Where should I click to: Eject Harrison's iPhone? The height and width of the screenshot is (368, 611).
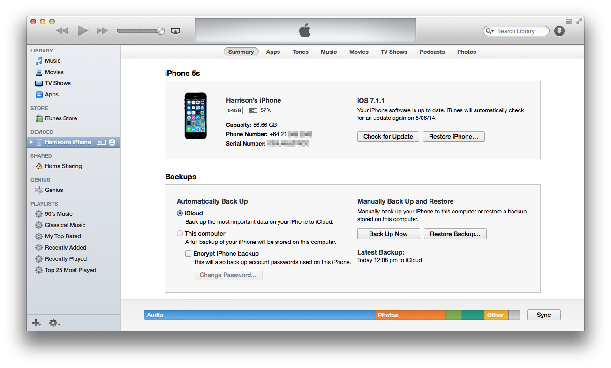coord(112,142)
